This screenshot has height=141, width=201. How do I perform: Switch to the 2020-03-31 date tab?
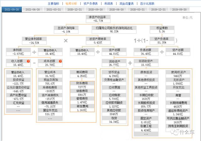tap(138, 10)
